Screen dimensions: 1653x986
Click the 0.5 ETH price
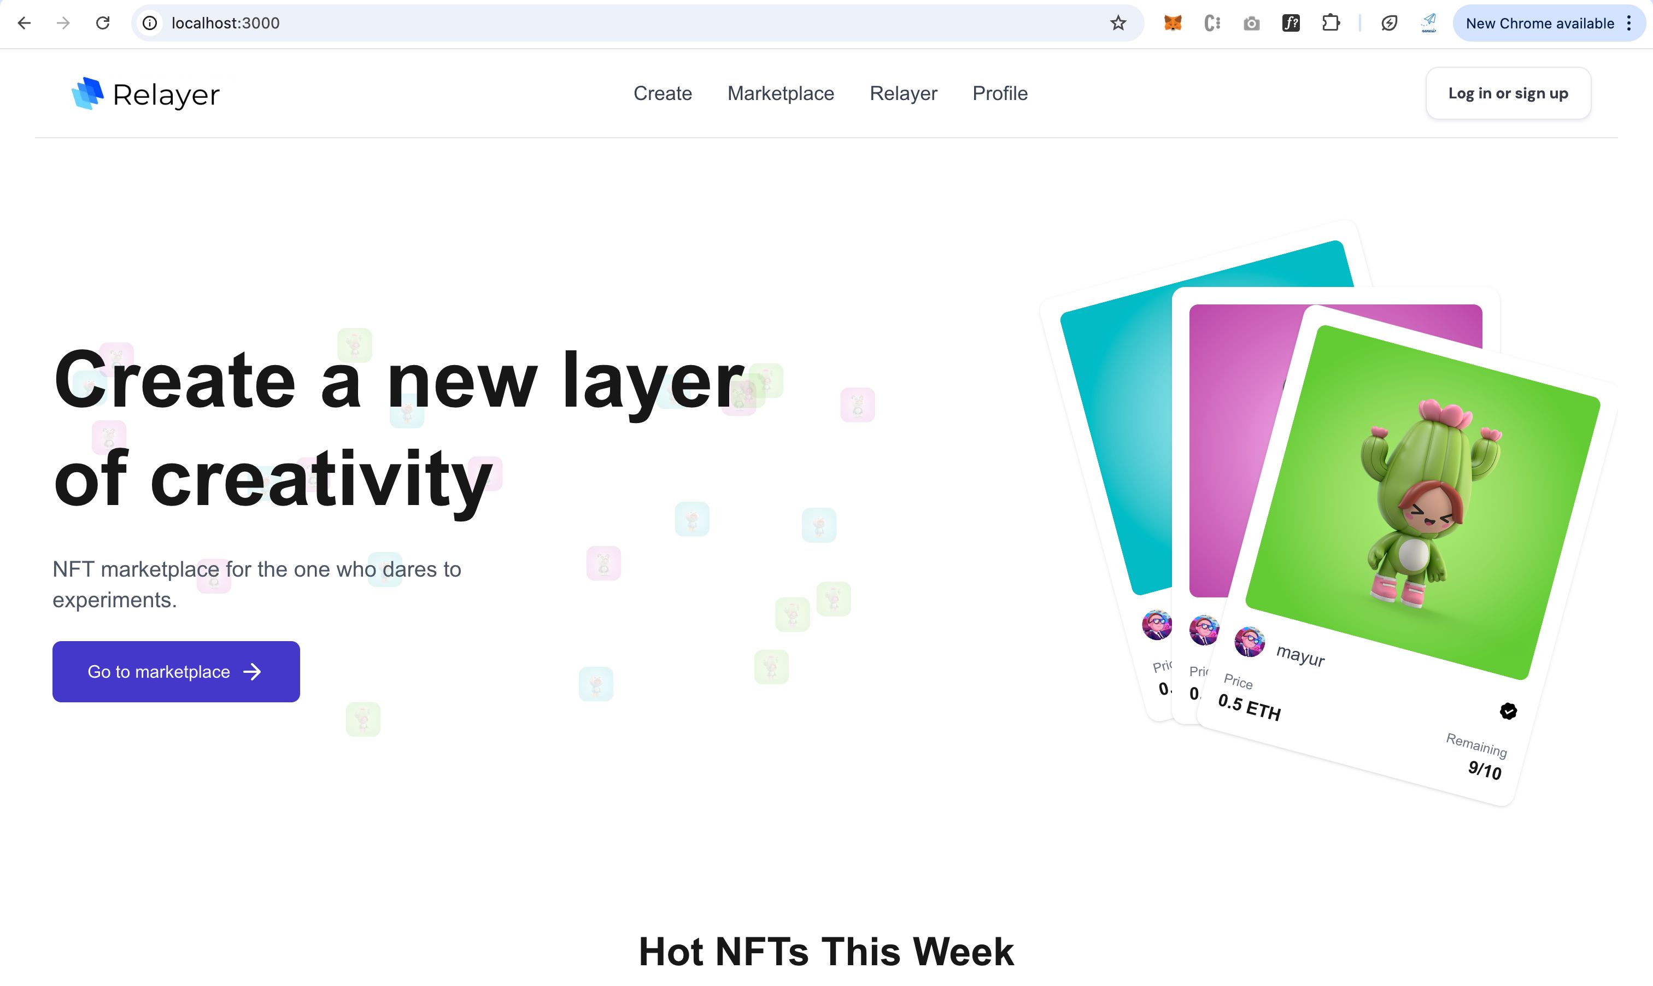1249,707
